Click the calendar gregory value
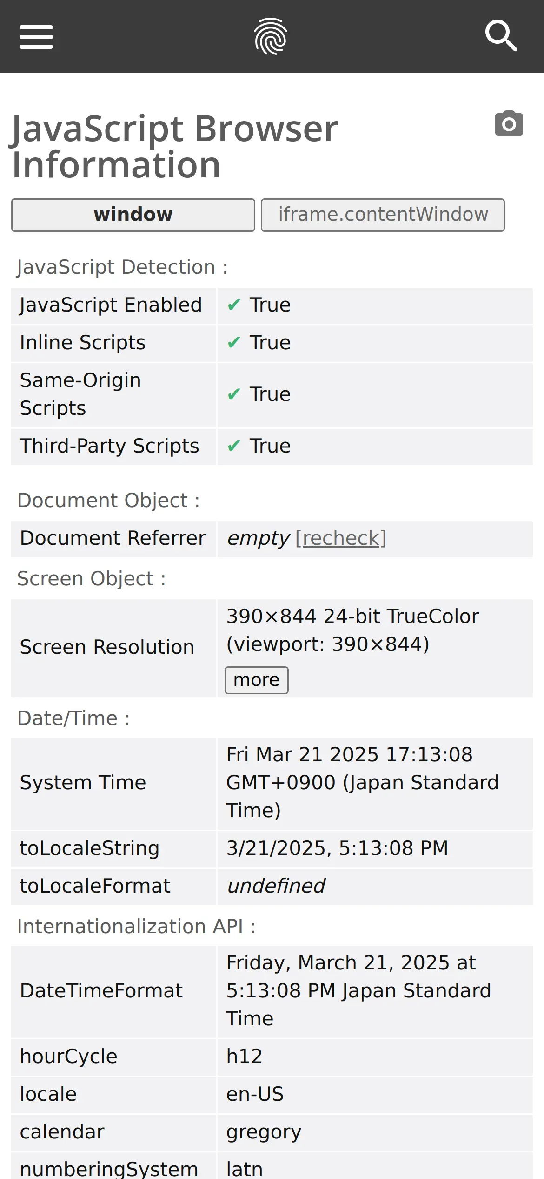Viewport: 544px width, 1179px height. pyautogui.click(x=264, y=1132)
